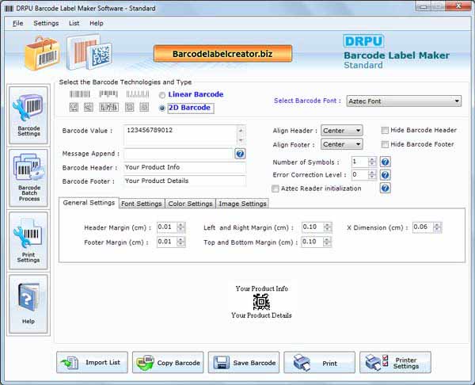Adjust the Header Margin spinner
The height and width of the screenshot is (385, 475).
180,227
